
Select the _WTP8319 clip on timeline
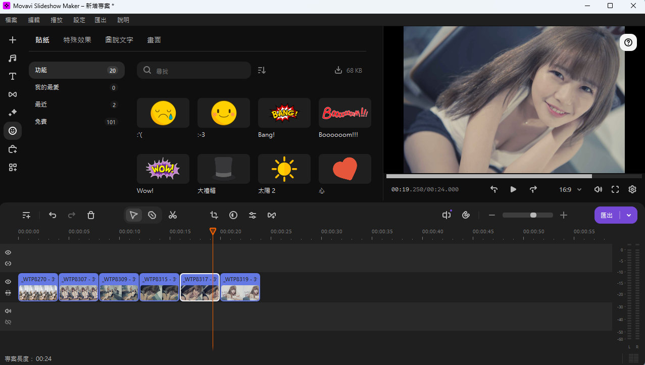point(240,287)
